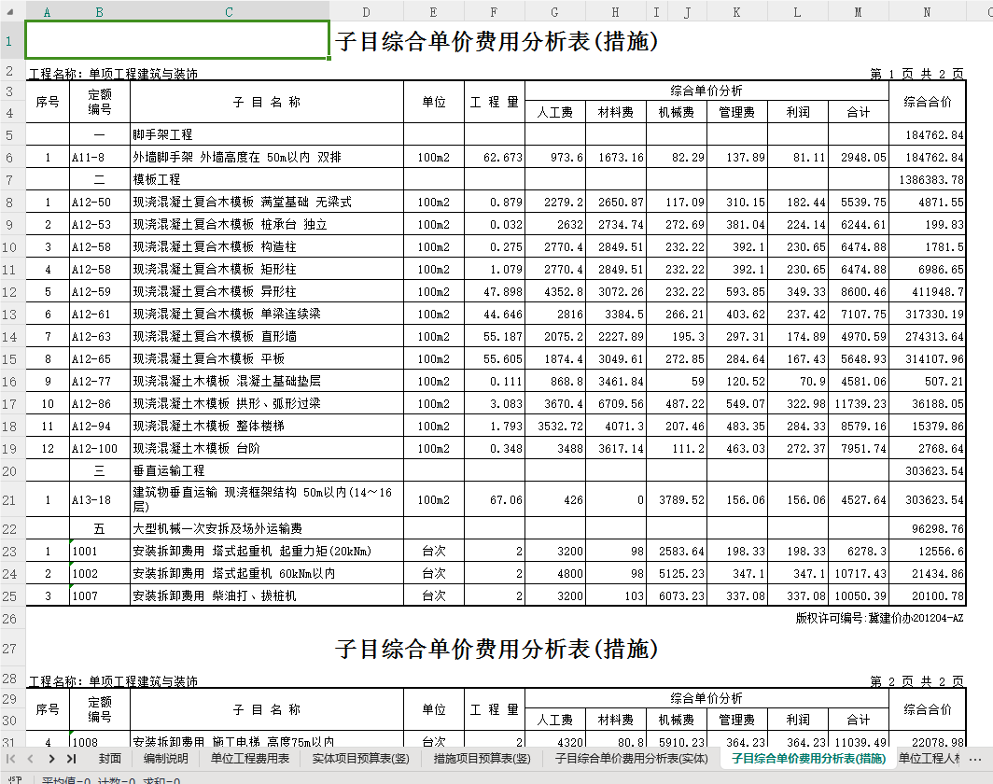This screenshot has width=993, height=784.
Task: Select the quota code cell A13-18
Action: point(100,500)
